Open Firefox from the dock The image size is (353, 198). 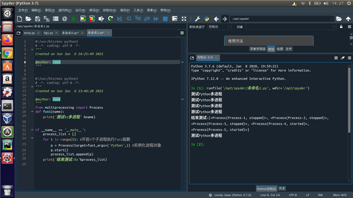(x=7, y=40)
